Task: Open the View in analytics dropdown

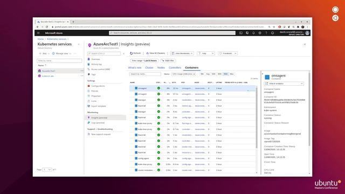Action: pyautogui.click(x=284, y=84)
